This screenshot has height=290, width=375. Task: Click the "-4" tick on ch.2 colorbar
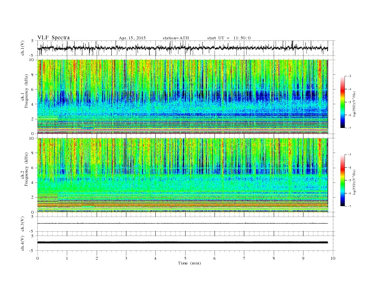(349, 167)
